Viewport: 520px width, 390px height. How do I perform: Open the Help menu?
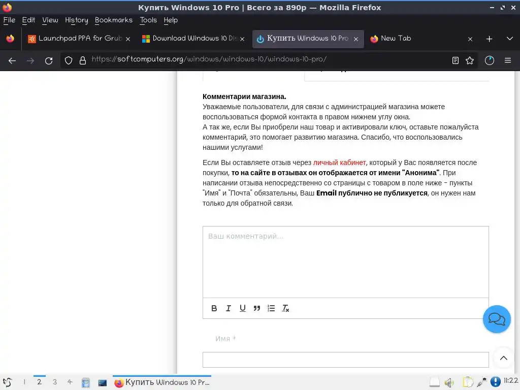[171, 20]
